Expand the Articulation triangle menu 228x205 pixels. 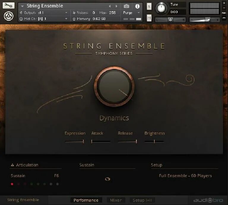coord(12,165)
